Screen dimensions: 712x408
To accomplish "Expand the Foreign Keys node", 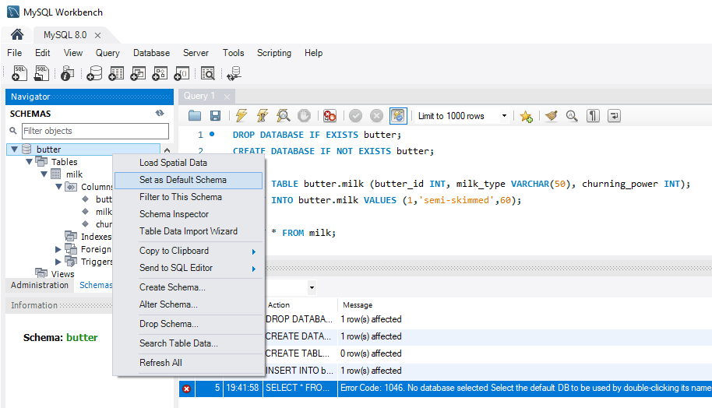I will click(58, 249).
